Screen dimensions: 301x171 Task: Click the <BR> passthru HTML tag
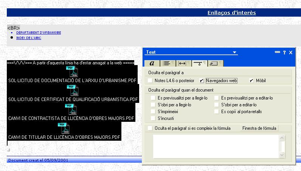(14, 28)
